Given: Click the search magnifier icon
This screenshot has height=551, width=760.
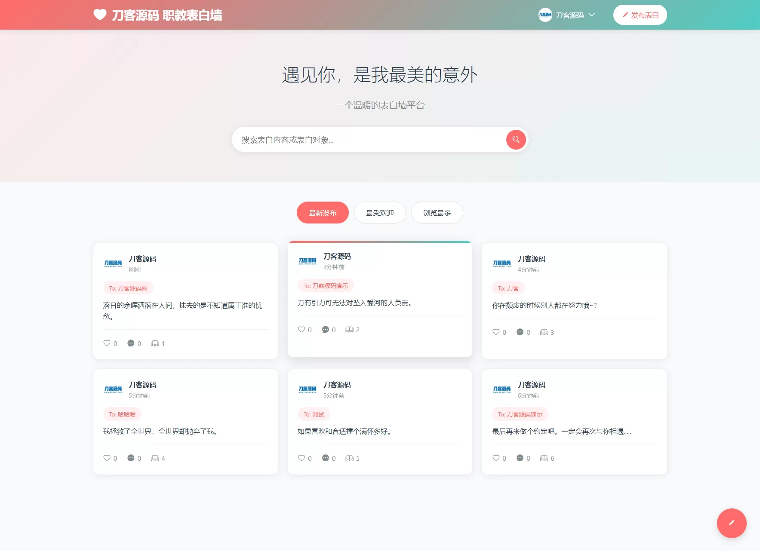Looking at the screenshot, I should tap(515, 140).
